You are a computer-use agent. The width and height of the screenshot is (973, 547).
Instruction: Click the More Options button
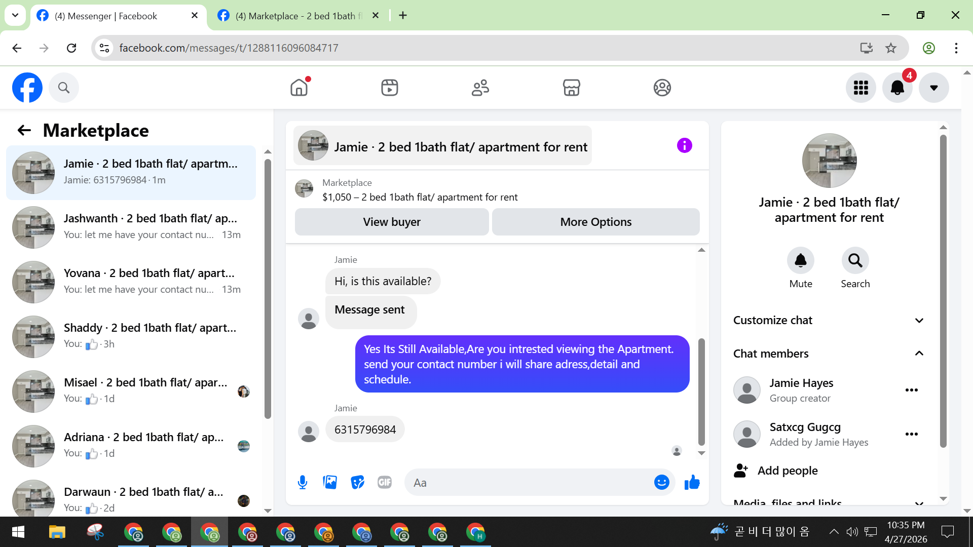596,222
